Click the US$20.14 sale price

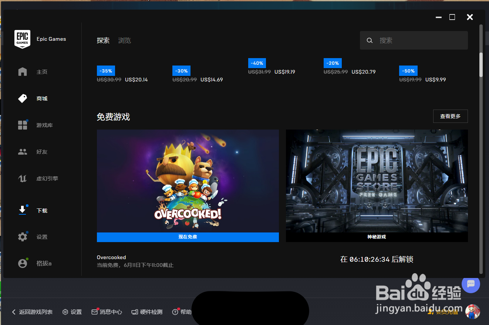[136, 80]
